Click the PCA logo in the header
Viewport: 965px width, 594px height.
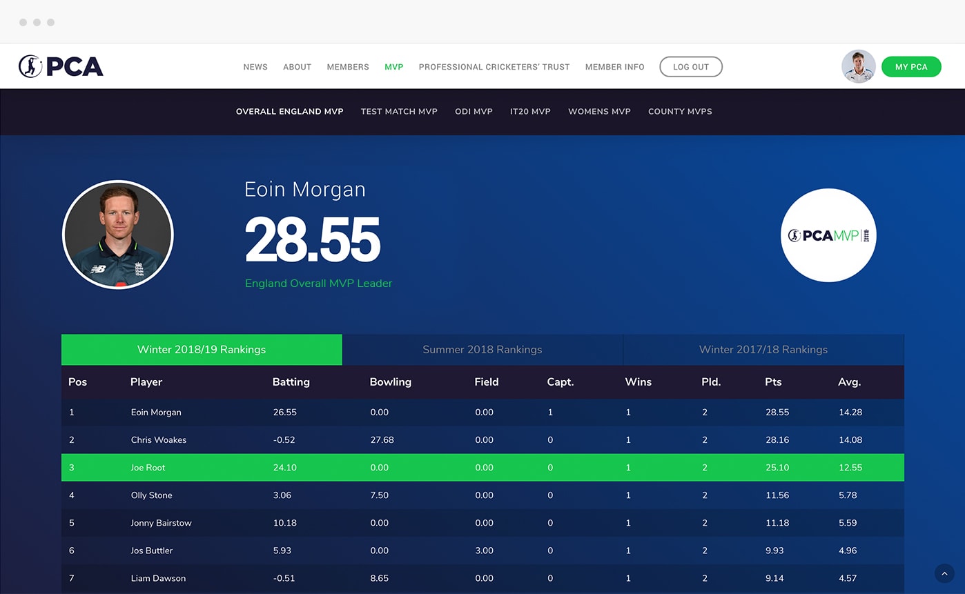[61, 66]
